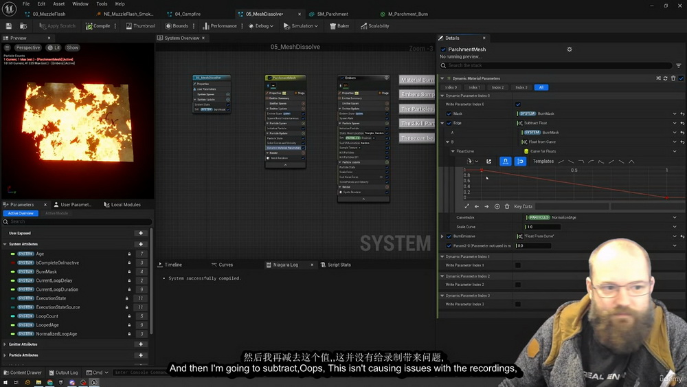Image resolution: width=687 pixels, height=387 pixels.
Task: Open the preview viewport hamburger menu
Action: 7,47
